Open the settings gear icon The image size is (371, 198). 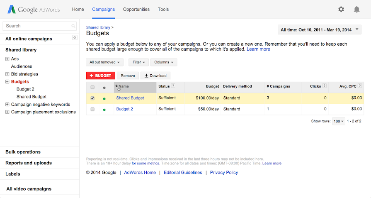(341, 10)
